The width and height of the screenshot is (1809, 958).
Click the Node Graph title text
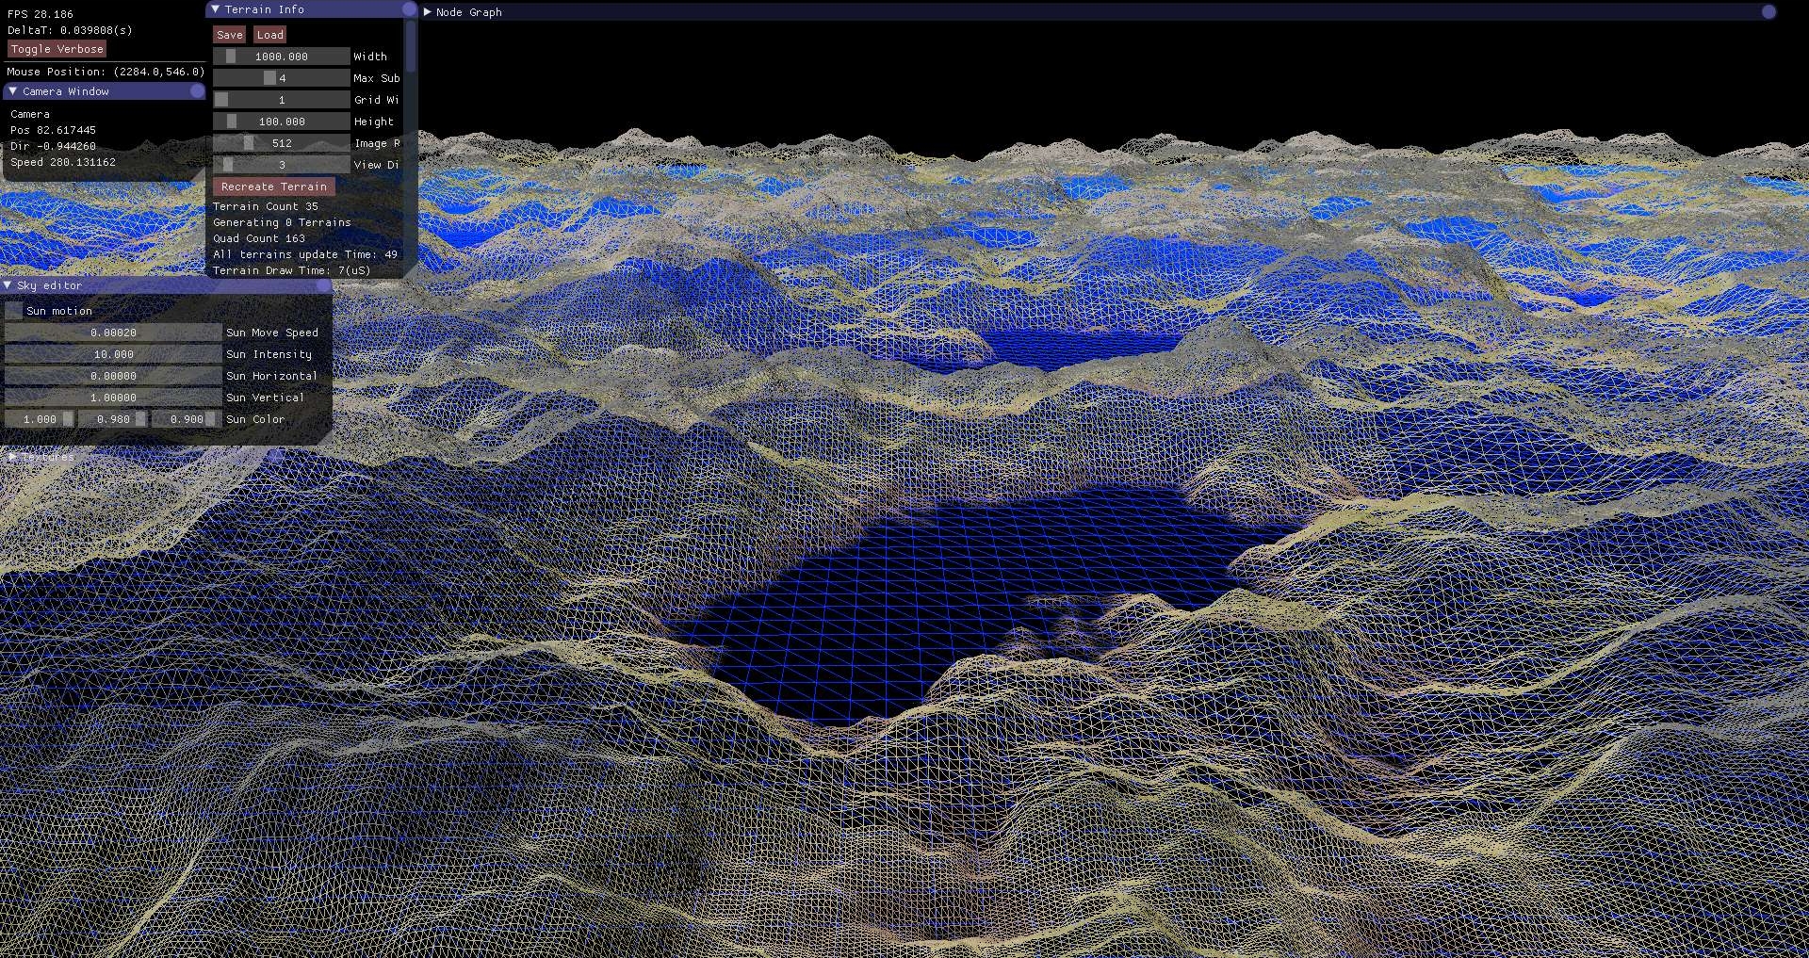(469, 12)
